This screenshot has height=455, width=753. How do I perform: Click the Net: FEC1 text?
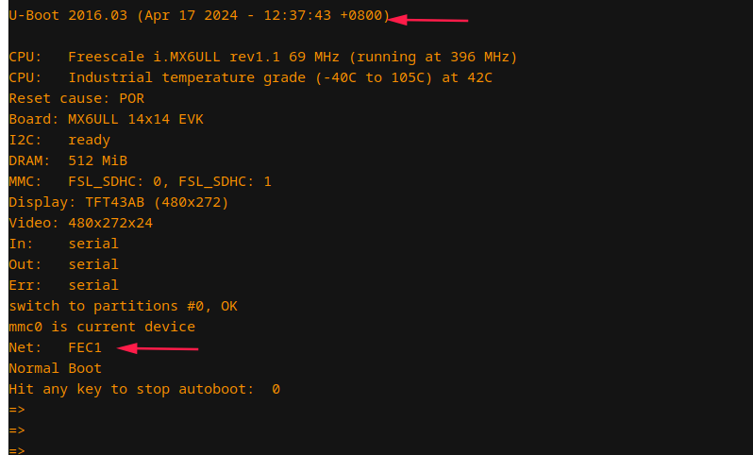click(56, 347)
